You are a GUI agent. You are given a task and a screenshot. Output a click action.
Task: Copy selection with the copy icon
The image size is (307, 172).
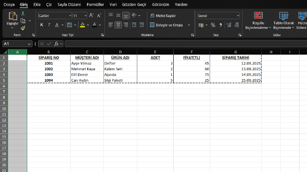point(23,21)
